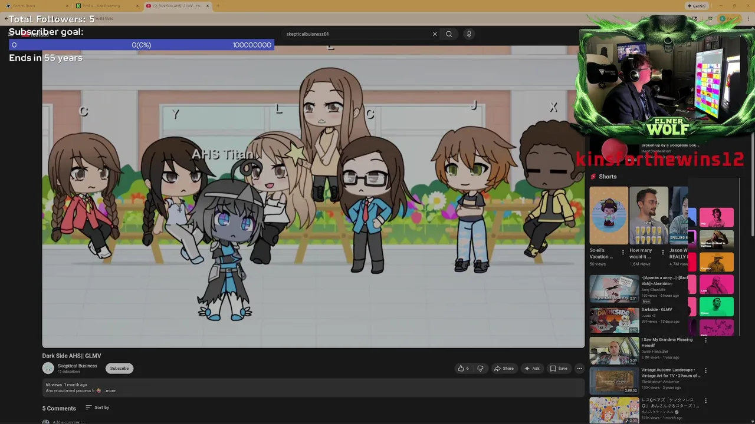The image size is (755, 424).
Task: Open the Soleil's Vacation short thumbnail
Action: tap(609, 216)
